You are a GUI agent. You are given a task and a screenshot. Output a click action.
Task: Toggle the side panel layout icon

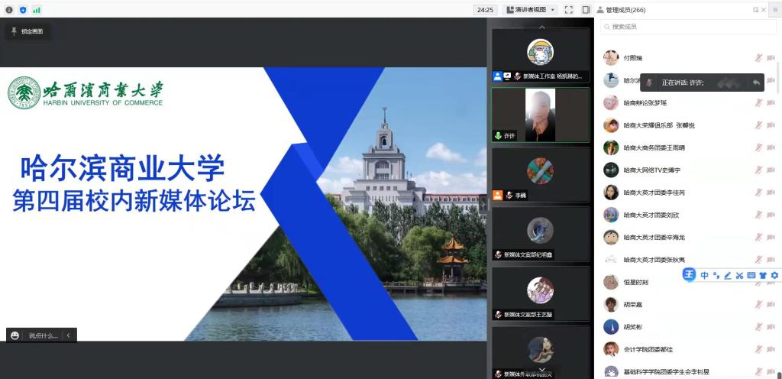point(586,9)
